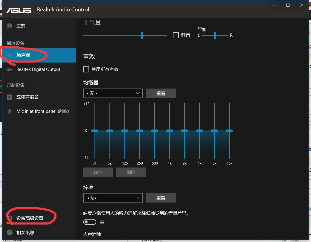Click the 立体声混音 stereo mix icon

[x=10, y=97]
